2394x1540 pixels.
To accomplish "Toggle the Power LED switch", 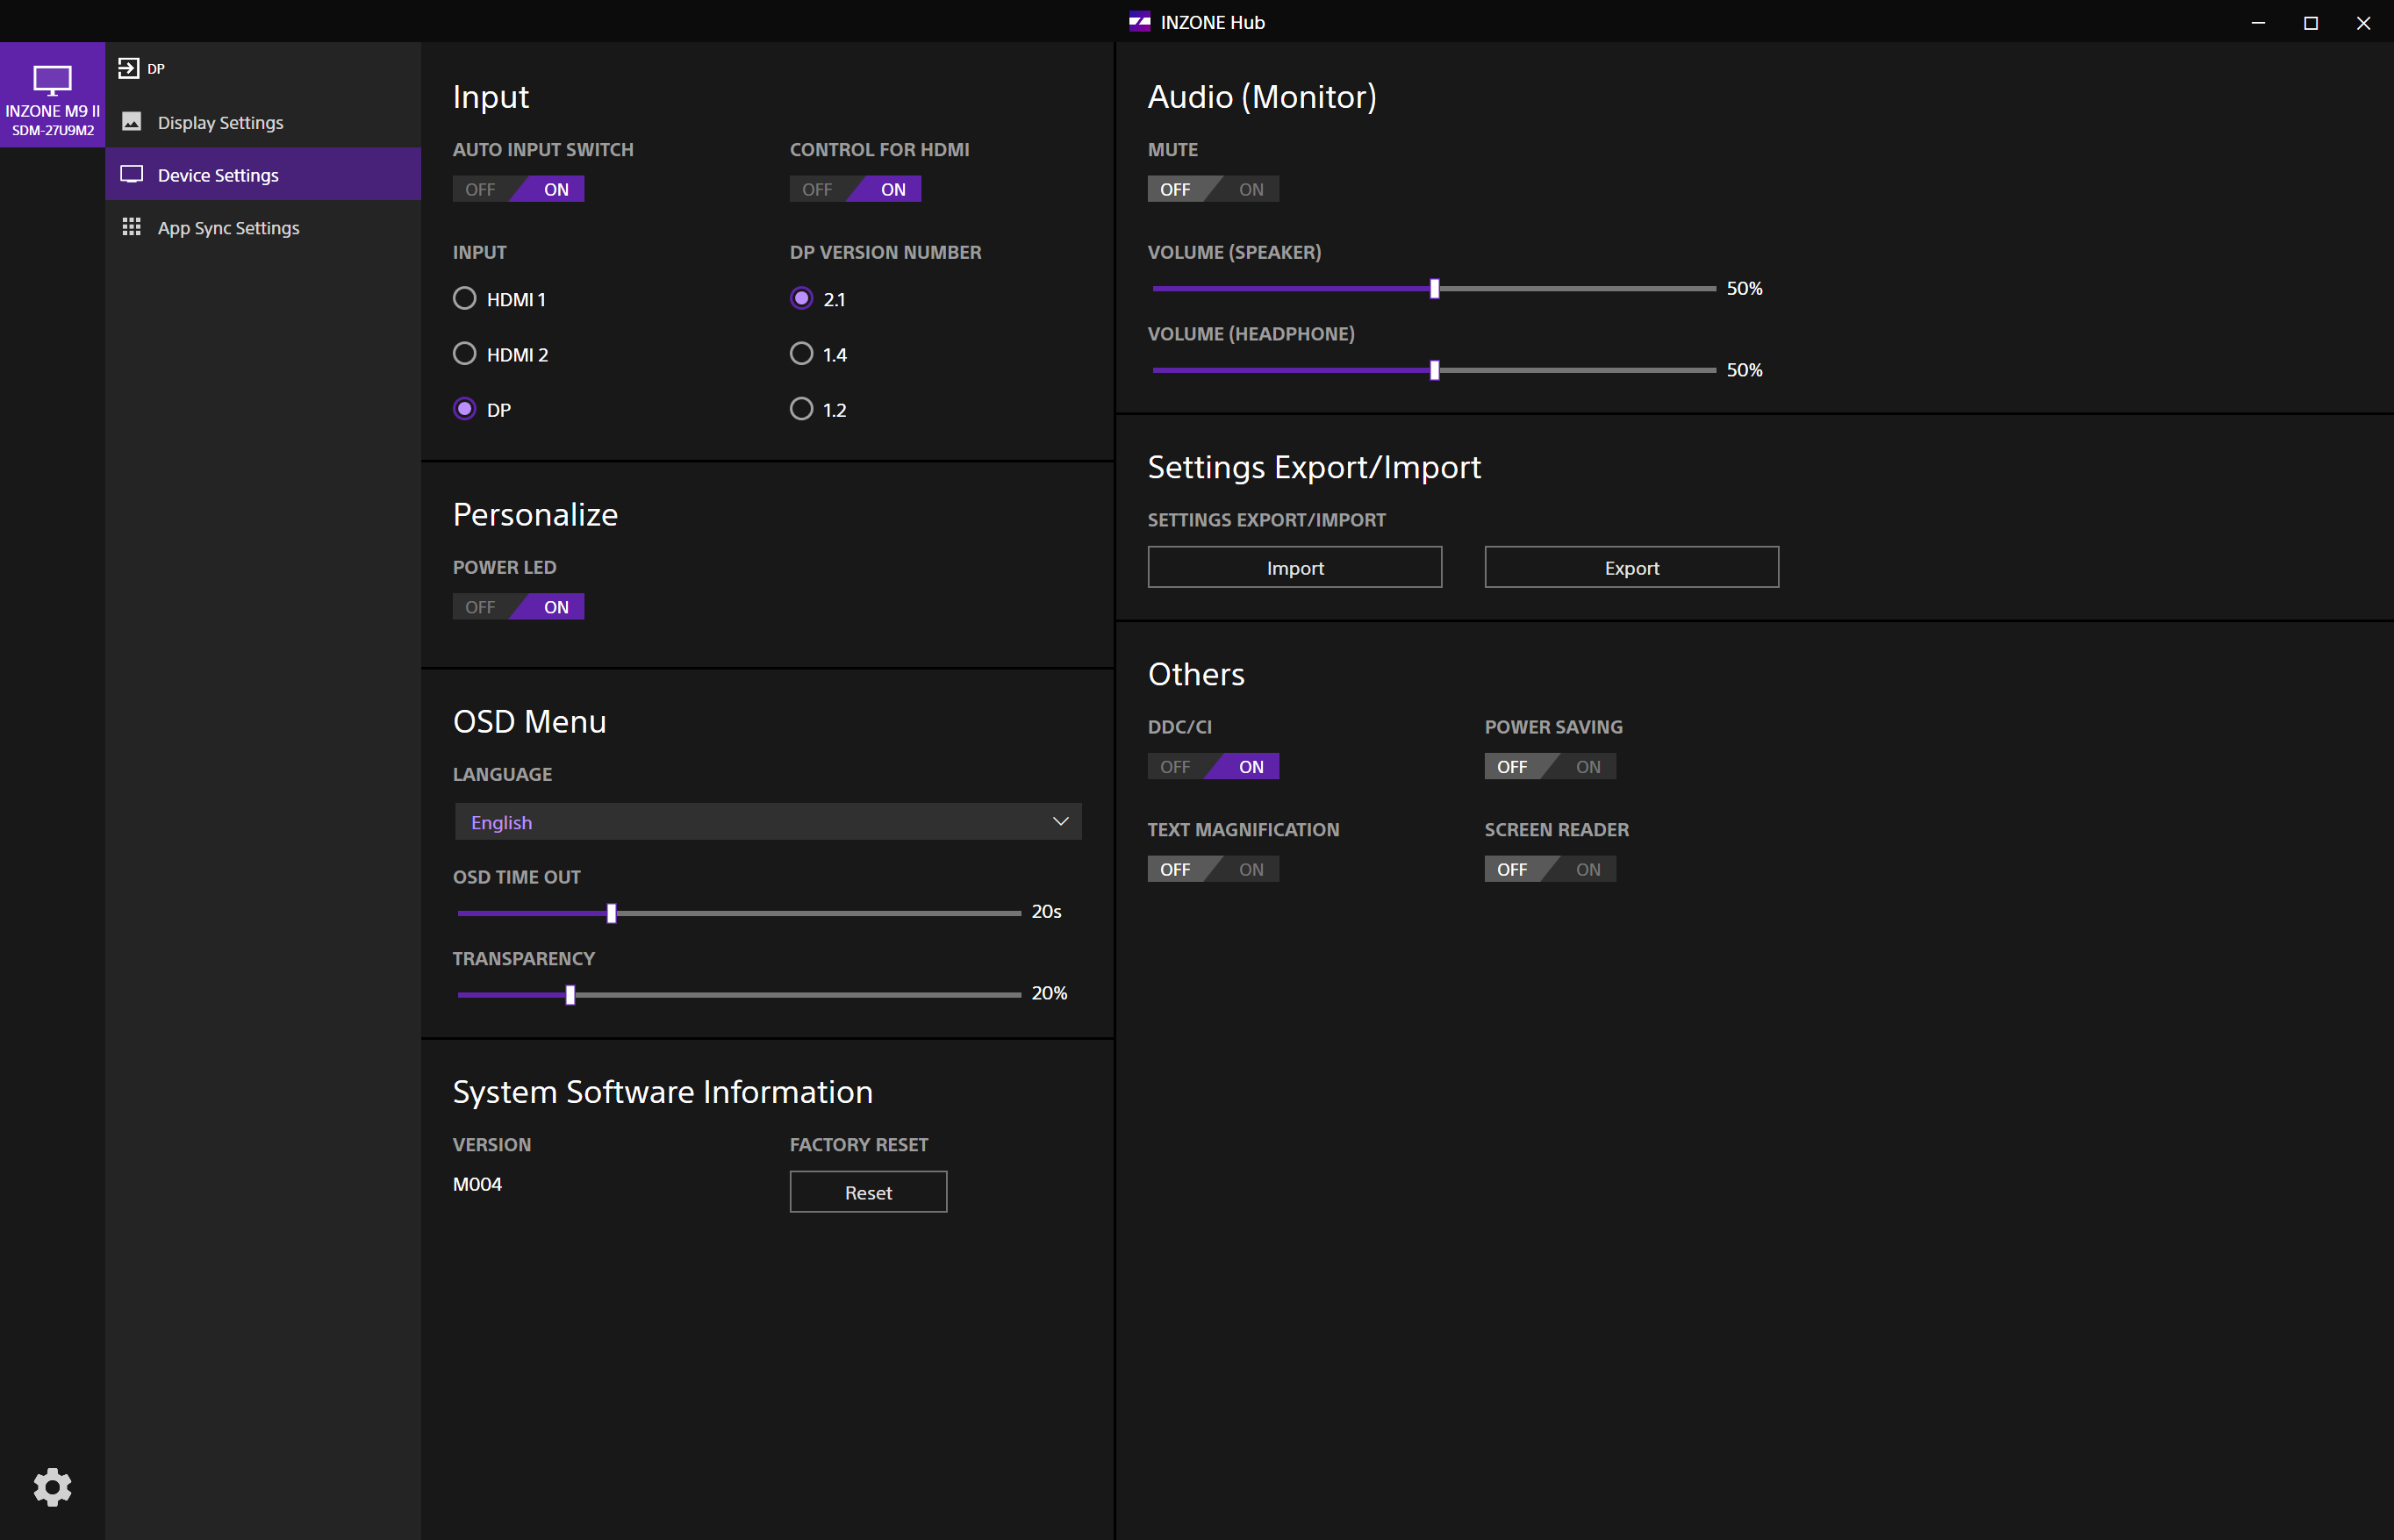I will point(518,607).
